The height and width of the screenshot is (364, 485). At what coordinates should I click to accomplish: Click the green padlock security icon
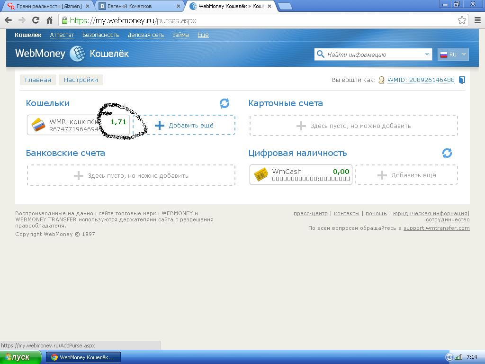pyautogui.click(x=64, y=20)
